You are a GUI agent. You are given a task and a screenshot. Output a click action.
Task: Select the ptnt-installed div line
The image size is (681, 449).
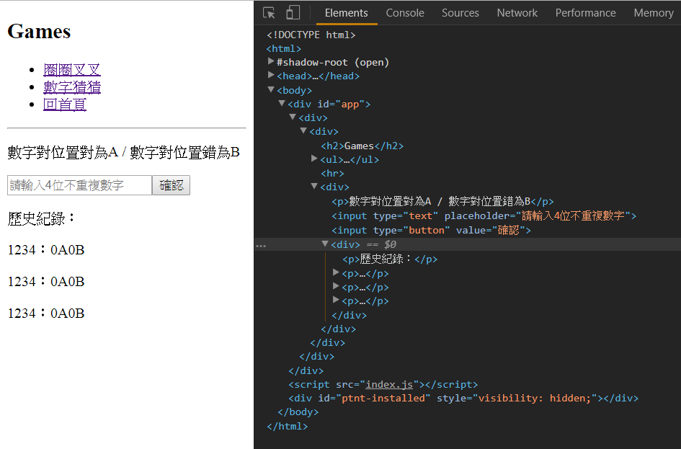pyautogui.click(x=463, y=399)
